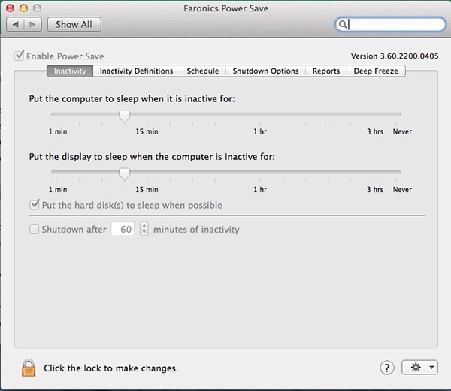Viewport: 451px width, 391px height.
Task: Click the display sleep slider handle
Action: [125, 173]
